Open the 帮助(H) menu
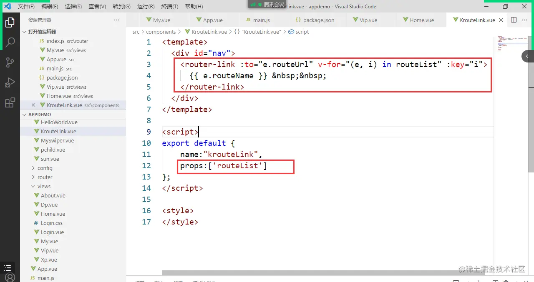The width and height of the screenshot is (534, 282). 194,7
